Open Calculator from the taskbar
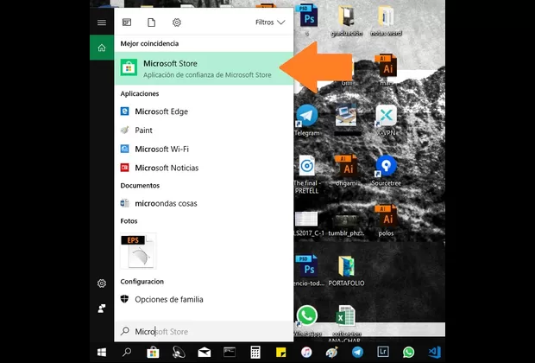This screenshot has height=363, width=535. [x=255, y=352]
